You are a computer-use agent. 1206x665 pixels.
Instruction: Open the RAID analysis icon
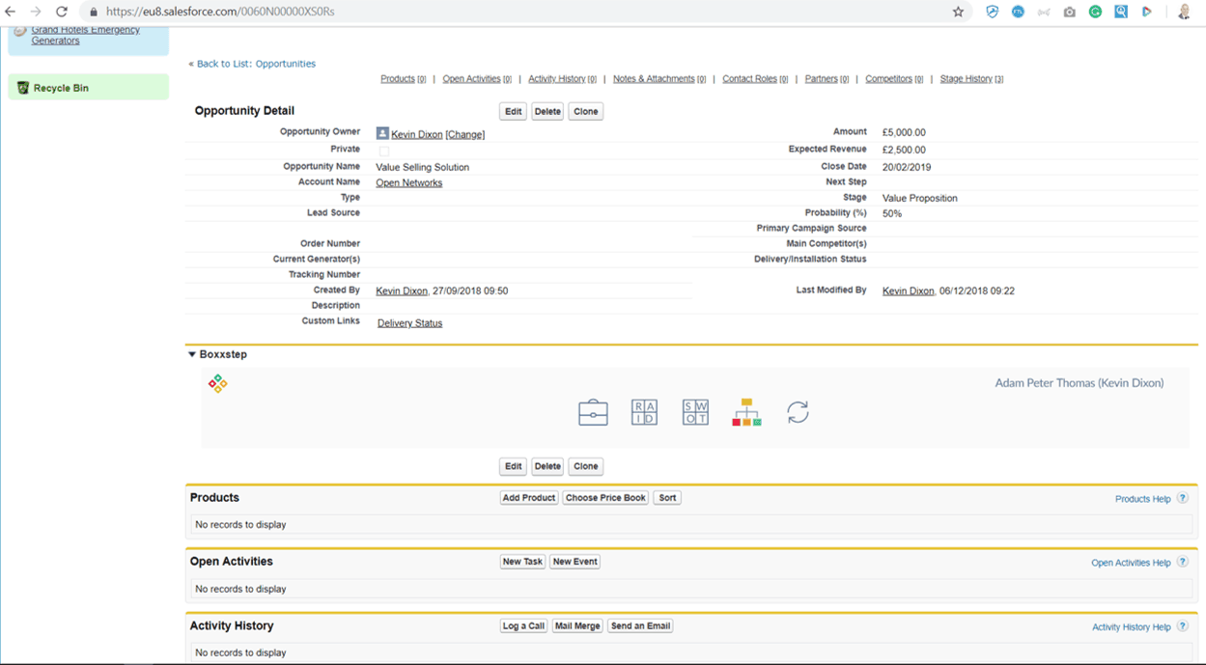pyautogui.click(x=644, y=412)
